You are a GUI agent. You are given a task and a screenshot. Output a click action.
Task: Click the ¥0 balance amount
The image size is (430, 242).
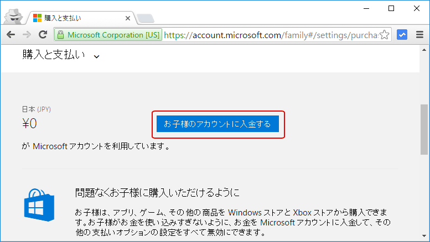point(29,123)
